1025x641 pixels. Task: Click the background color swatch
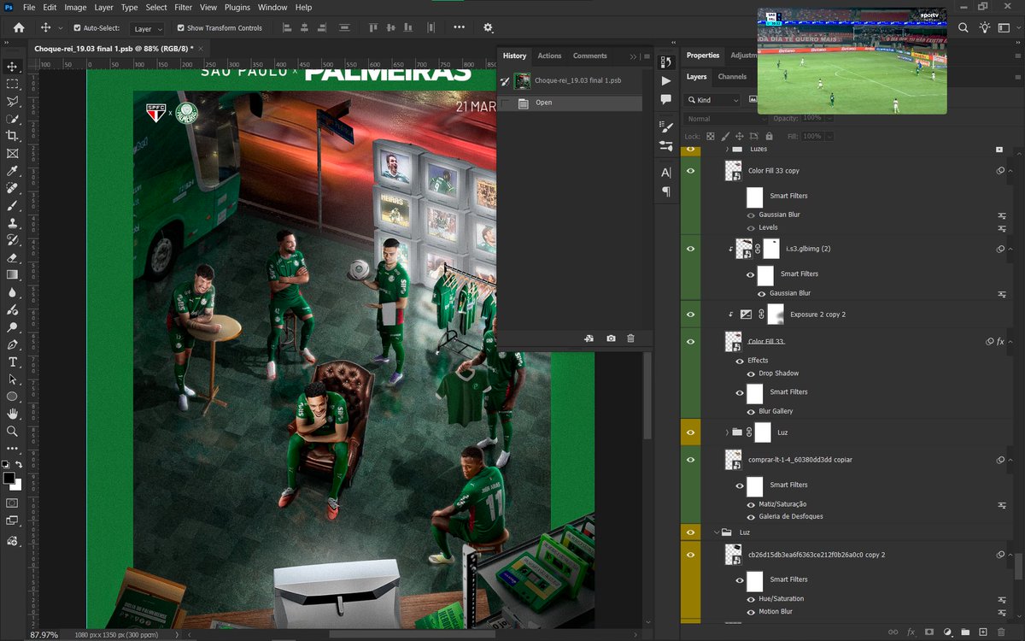tap(16, 485)
